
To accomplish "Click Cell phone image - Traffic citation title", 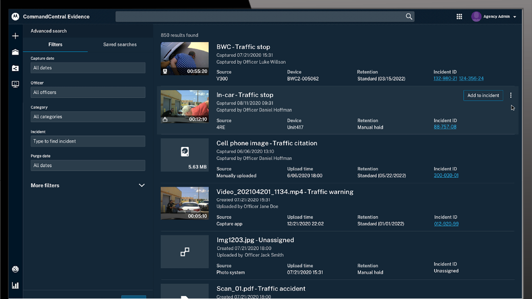I will (x=266, y=143).
